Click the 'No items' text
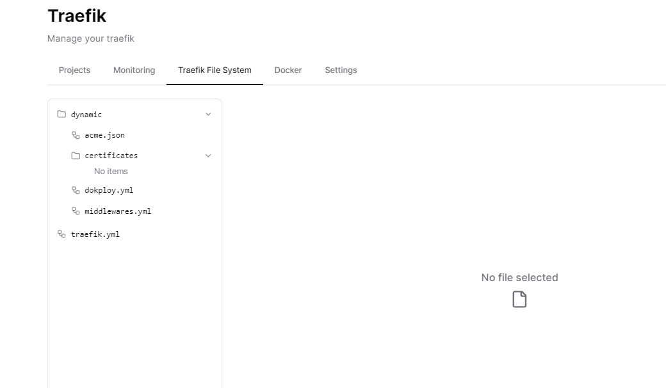 [x=111, y=172]
